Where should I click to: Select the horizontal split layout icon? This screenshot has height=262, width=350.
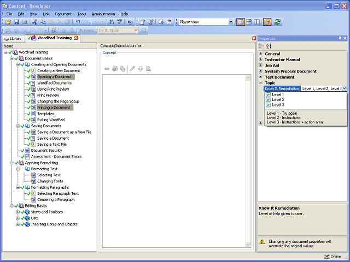tap(249, 22)
